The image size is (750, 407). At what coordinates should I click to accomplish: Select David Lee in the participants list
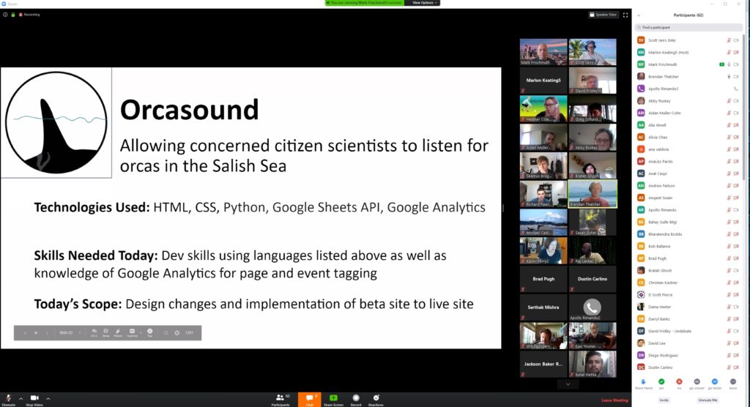click(x=688, y=343)
